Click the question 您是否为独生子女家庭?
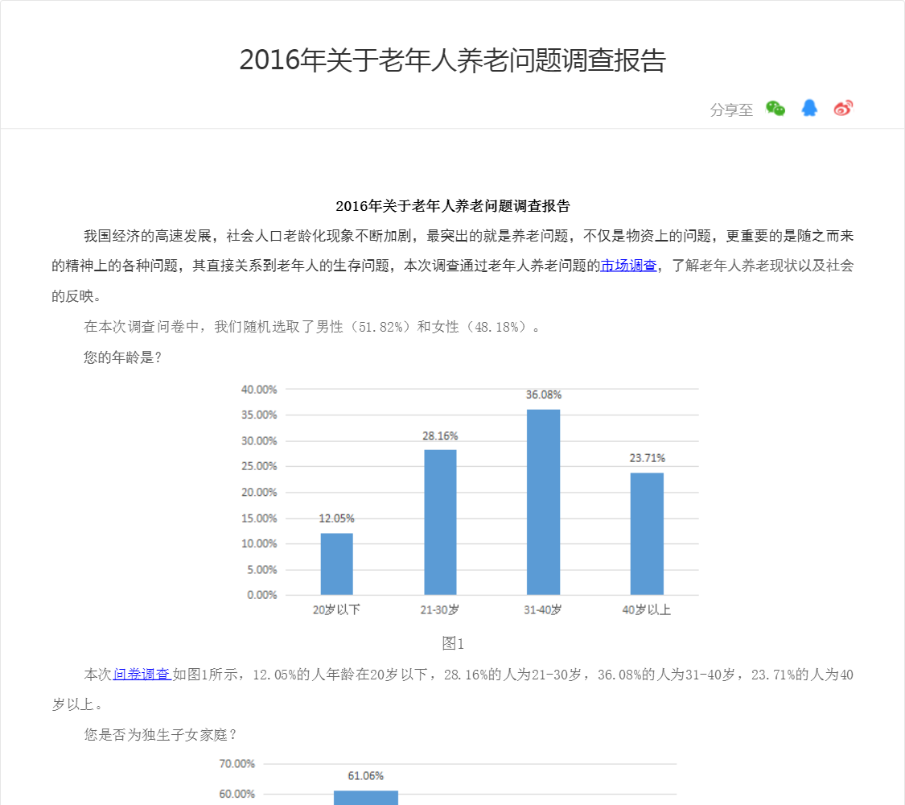The image size is (905, 805). [160, 734]
